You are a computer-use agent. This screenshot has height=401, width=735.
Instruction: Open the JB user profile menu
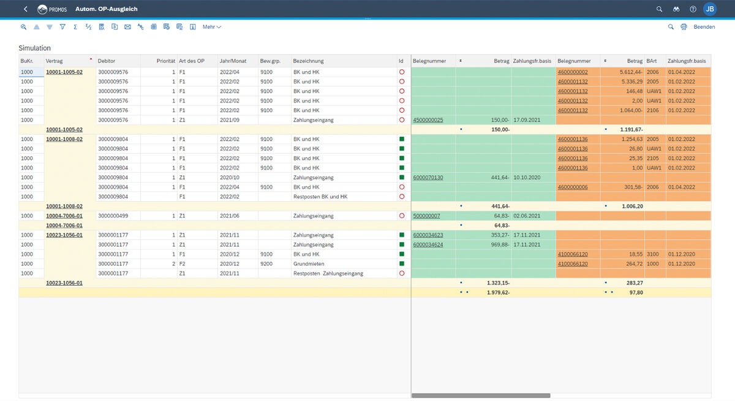point(709,9)
